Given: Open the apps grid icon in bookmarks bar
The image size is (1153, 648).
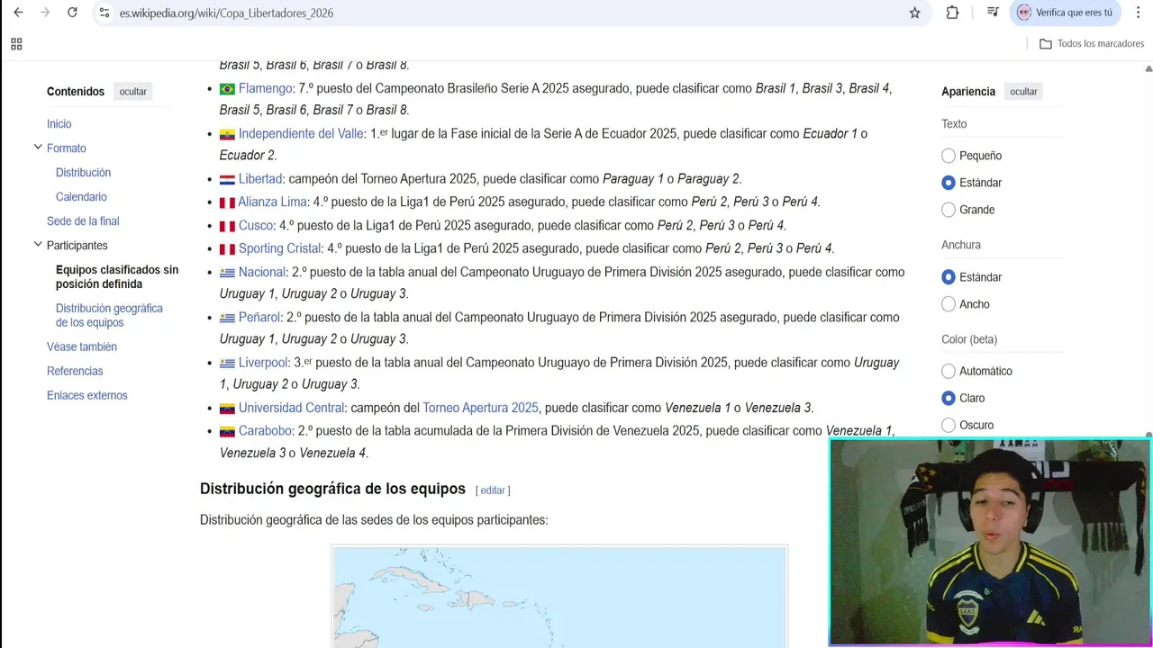Looking at the screenshot, I should tap(16, 43).
